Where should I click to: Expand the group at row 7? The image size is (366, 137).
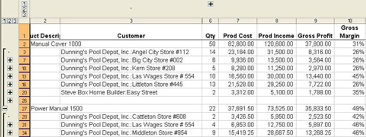(10, 60)
